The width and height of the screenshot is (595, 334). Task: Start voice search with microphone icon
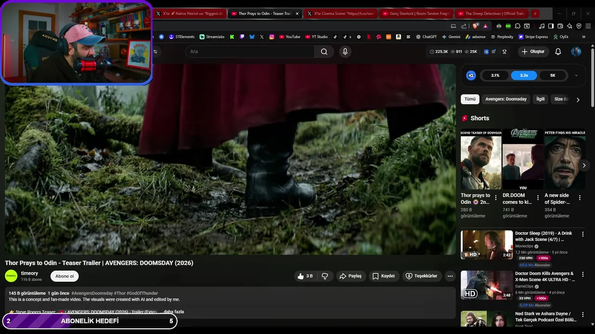(x=345, y=51)
